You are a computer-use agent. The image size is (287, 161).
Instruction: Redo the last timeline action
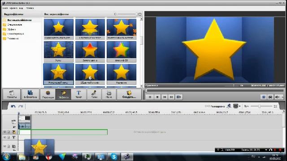(21, 106)
